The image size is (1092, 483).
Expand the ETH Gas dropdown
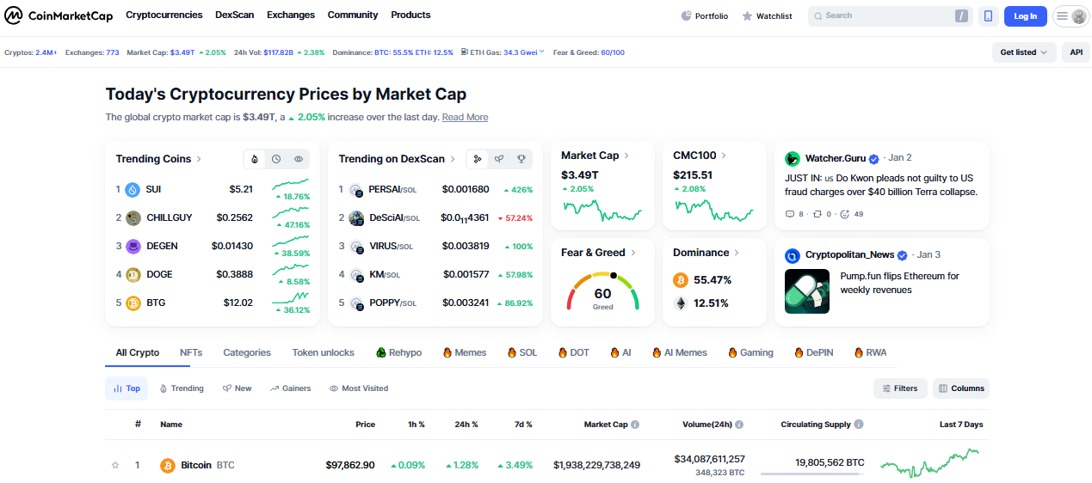[541, 52]
